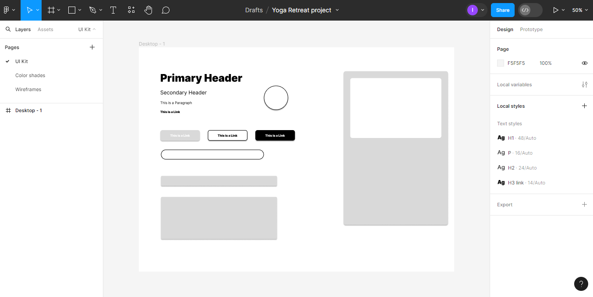593x297 pixels.
Task: Expand the avatar dropdown chevron
Action: click(x=483, y=10)
